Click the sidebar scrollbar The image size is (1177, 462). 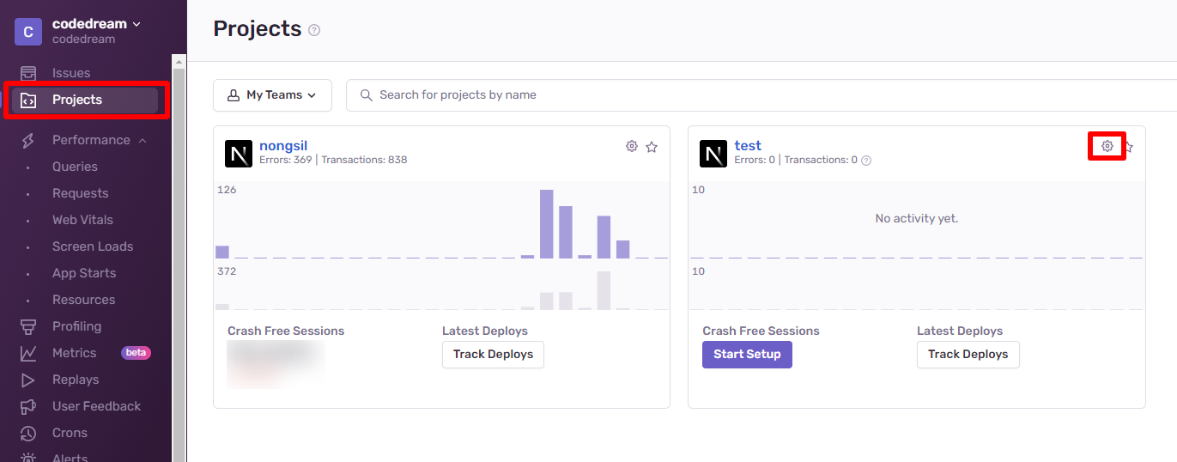click(179, 266)
